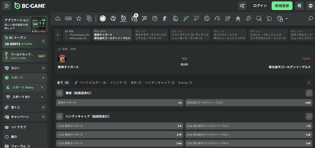Collapse the ハンディキャップ market panel
315x148 pixels.
coord(309,116)
